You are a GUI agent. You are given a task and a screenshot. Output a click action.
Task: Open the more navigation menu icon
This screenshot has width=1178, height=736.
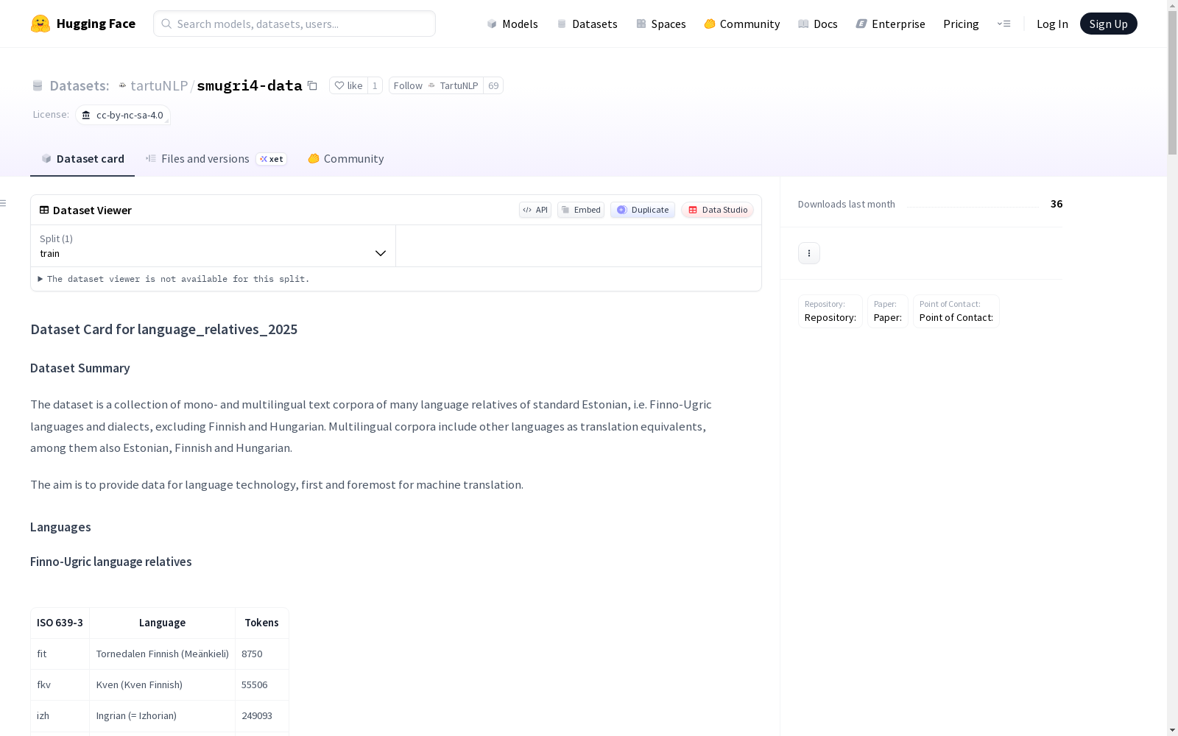click(x=1004, y=24)
